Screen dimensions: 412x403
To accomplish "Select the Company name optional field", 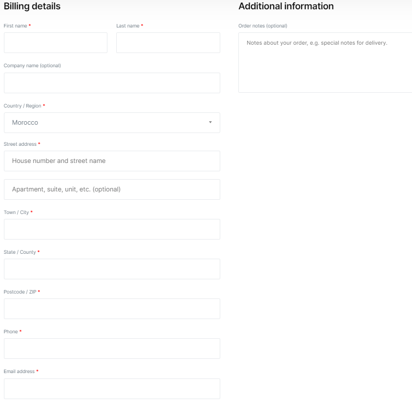I will pos(112,83).
